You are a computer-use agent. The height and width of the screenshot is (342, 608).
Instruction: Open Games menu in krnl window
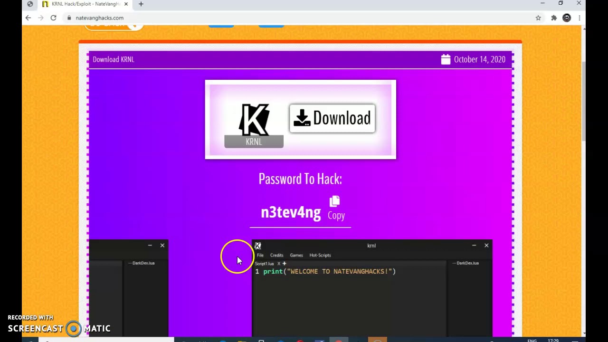tap(296, 255)
